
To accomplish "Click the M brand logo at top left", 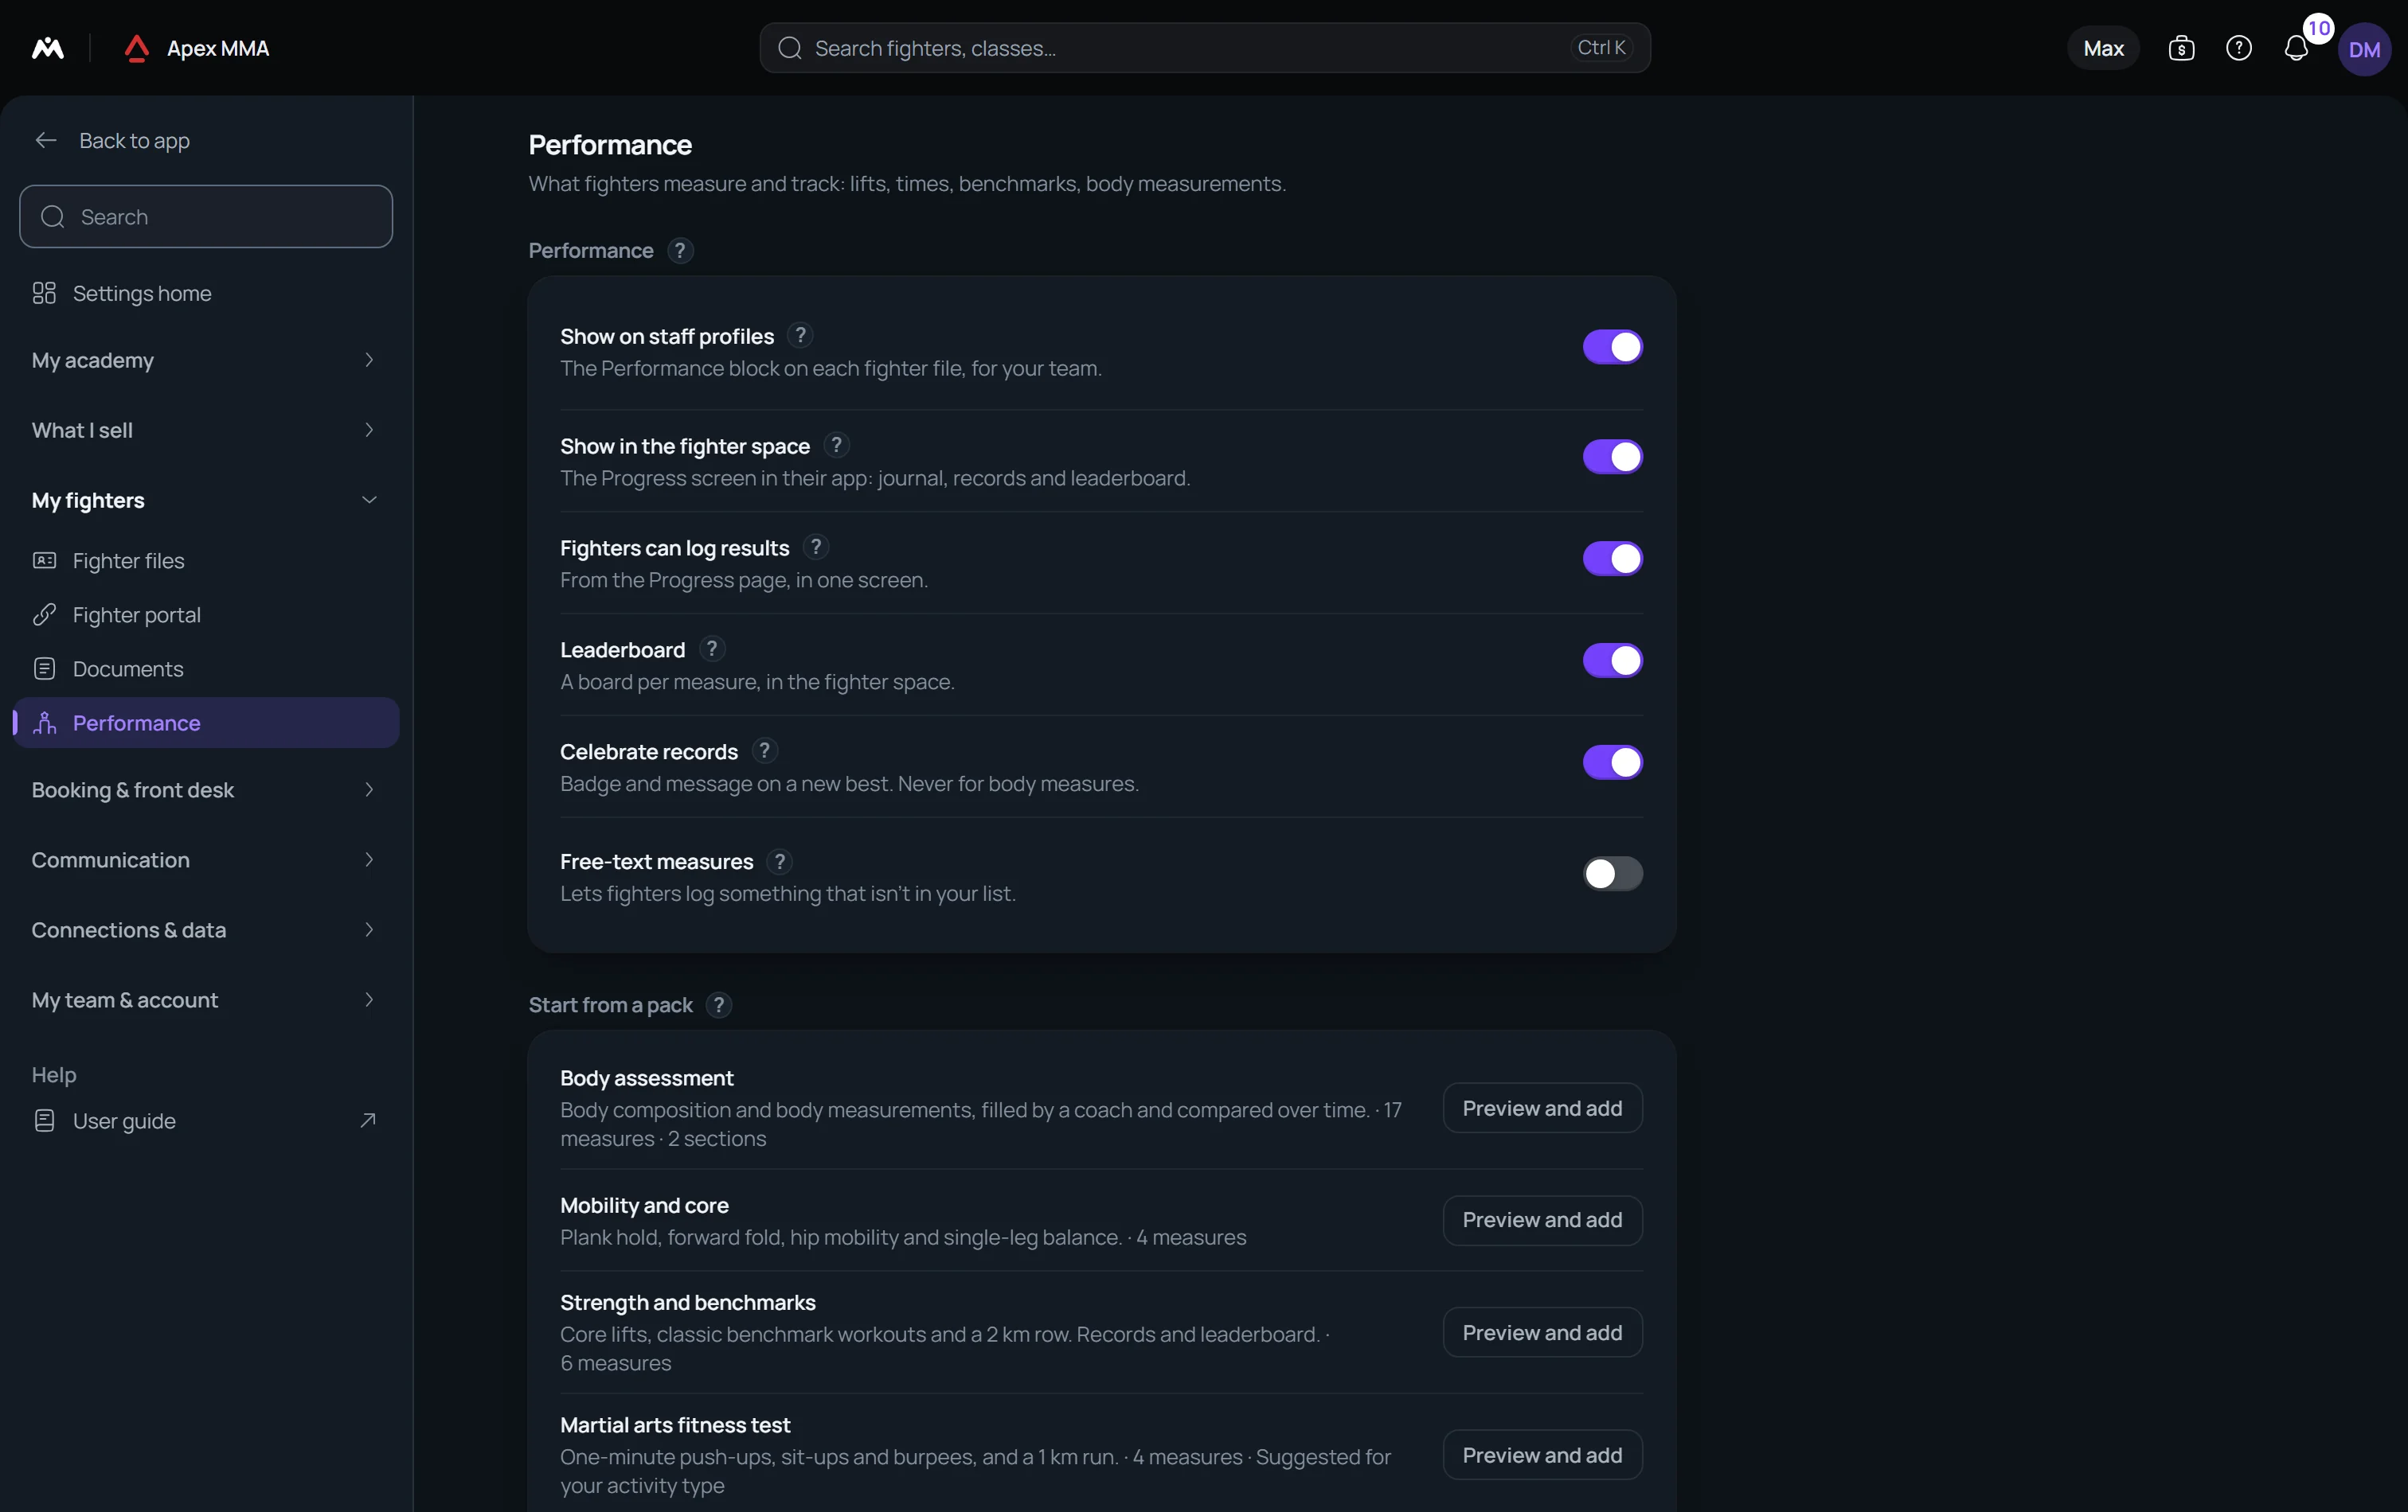I will coord(48,48).
